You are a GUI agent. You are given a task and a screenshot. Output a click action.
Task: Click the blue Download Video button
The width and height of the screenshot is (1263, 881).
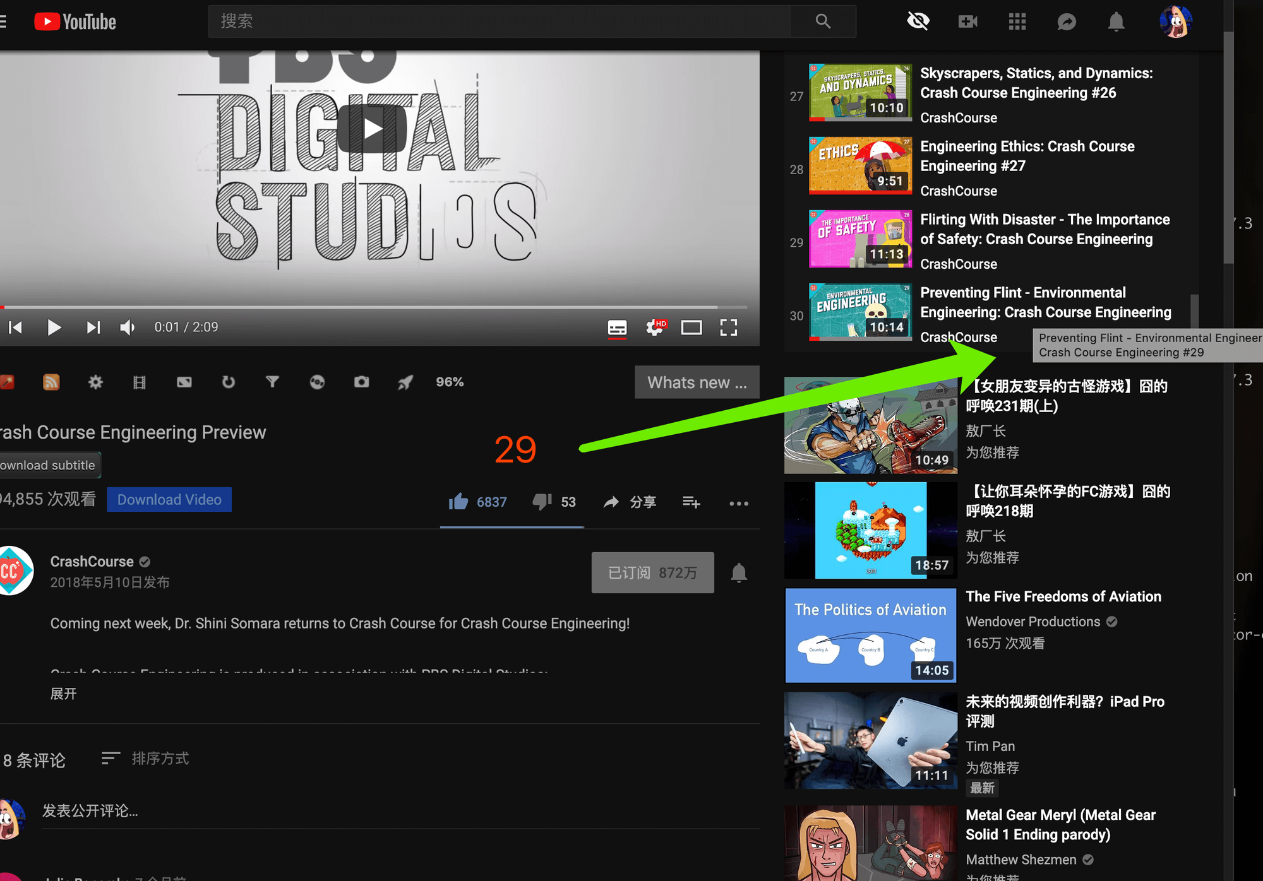pyautogui.click(x=169, y=500)
